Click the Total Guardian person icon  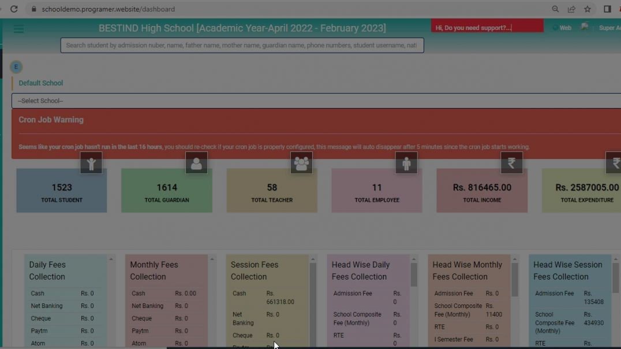pyautogui.click(x=196, y=163)
